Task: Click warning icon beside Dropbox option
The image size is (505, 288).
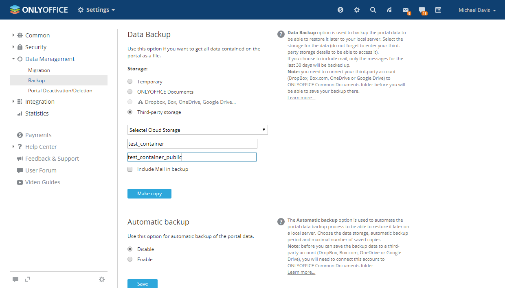Action: (x=141, y=102)
